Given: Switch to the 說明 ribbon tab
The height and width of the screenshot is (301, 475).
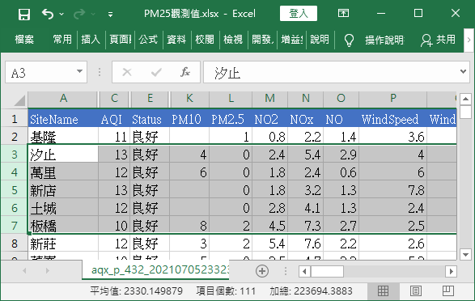Looking at the screenshot, I should pos(320,40).
